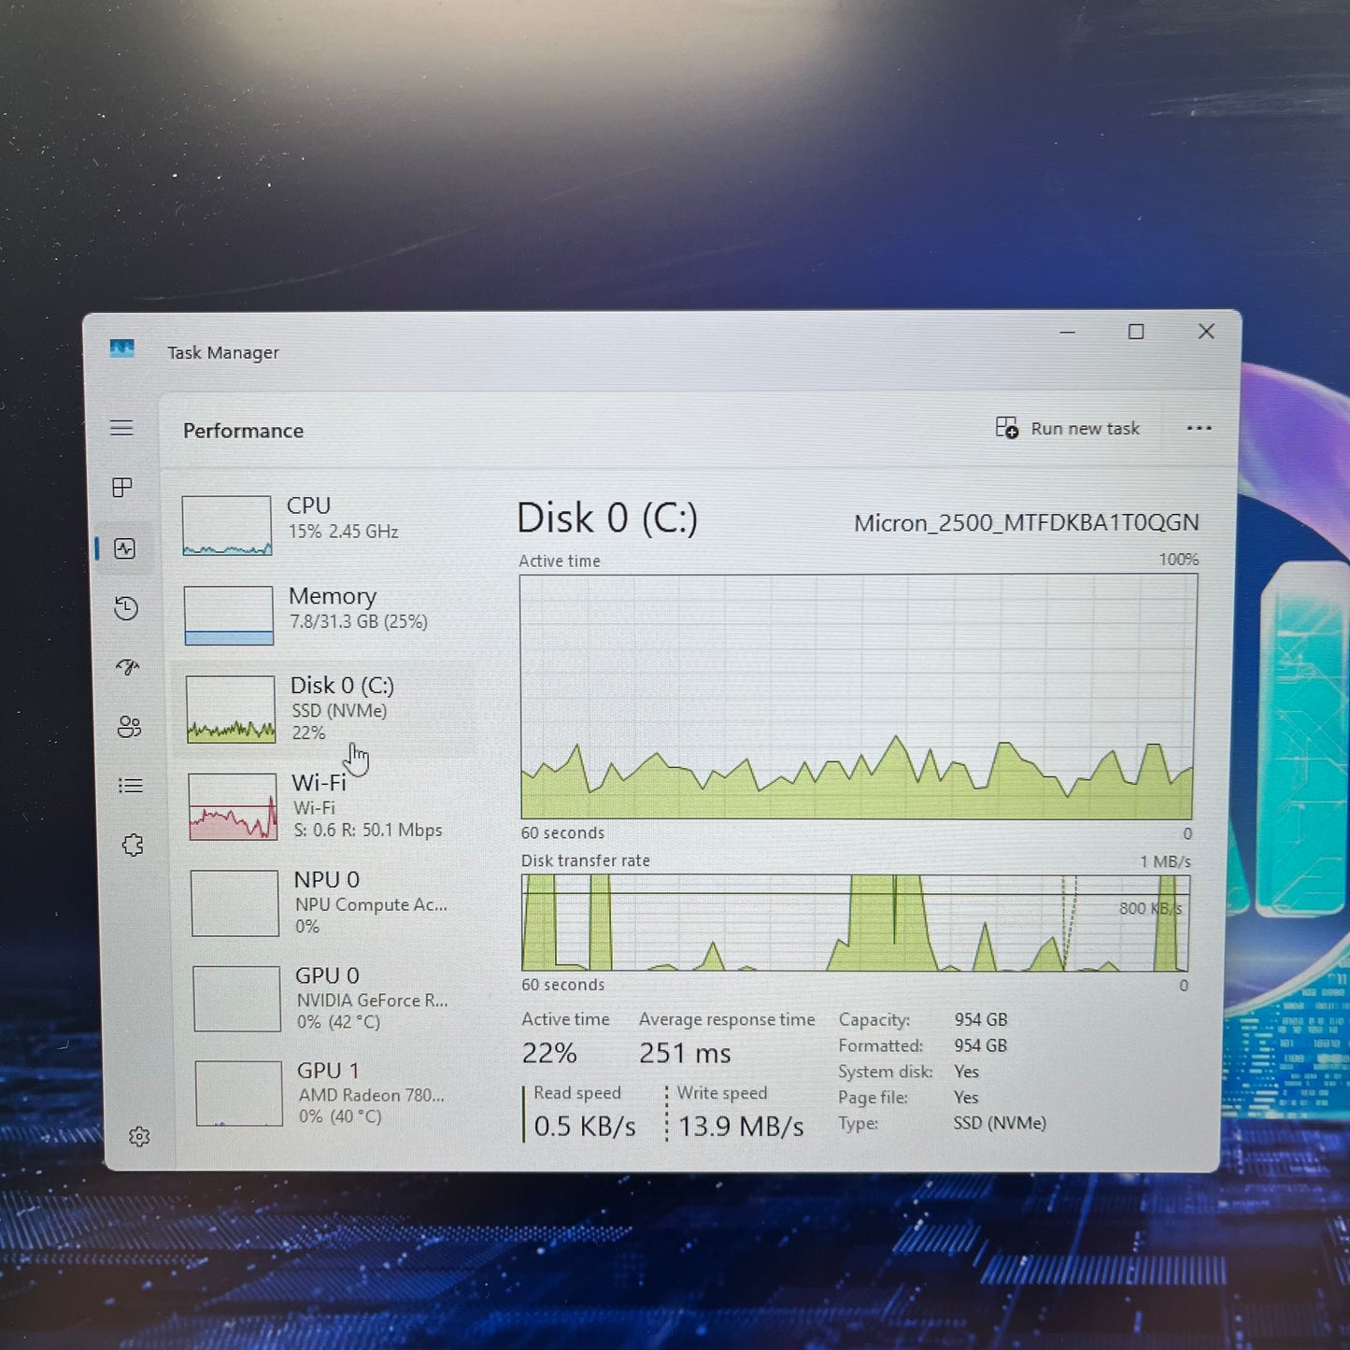Open the Processes page icon

click(x=122, y=488)
